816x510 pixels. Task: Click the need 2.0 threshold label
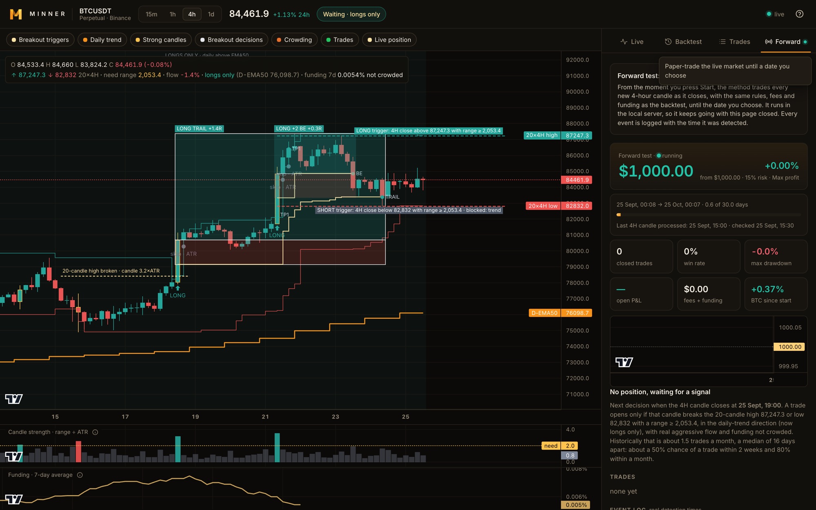(x=560, y=446)
